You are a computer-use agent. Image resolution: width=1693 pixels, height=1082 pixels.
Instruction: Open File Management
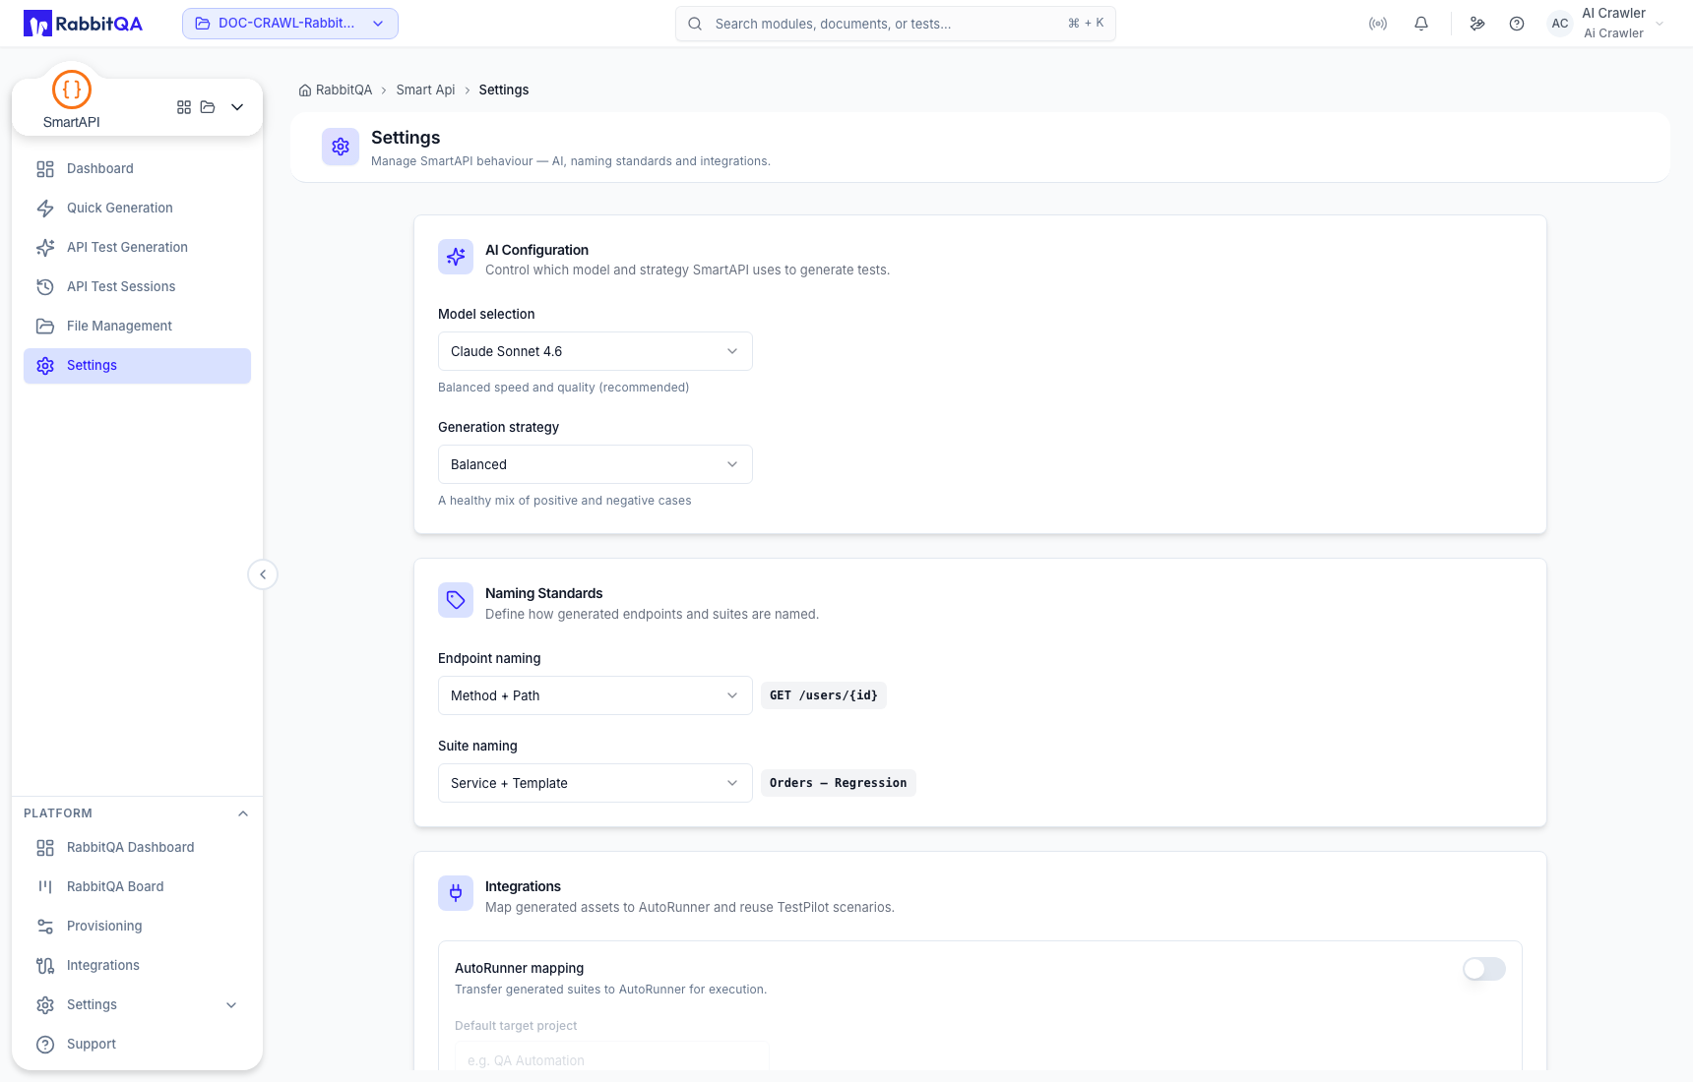tap(137, 327)
